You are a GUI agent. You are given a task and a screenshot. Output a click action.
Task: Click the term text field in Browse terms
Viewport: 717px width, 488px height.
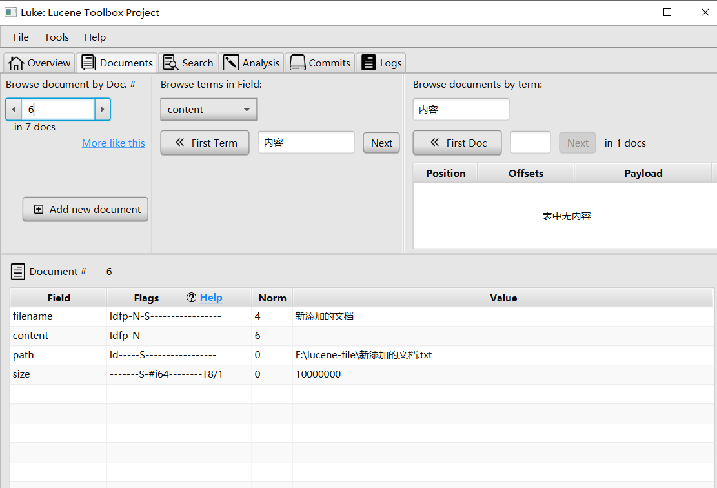click(x=306, y=142)
